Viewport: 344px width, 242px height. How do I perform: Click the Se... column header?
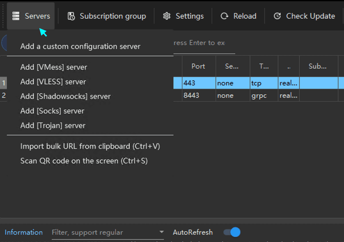click(233, 67)
